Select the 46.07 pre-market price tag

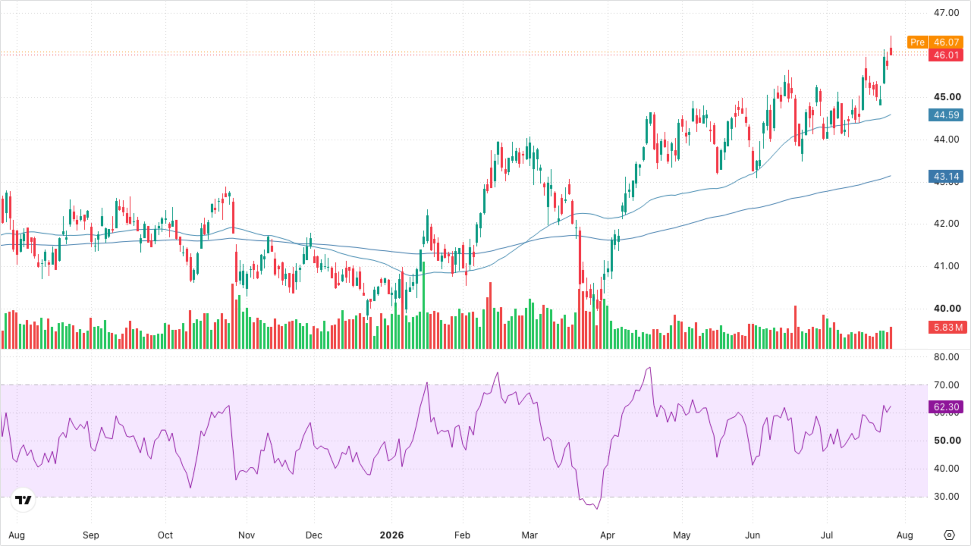(946, 42)
